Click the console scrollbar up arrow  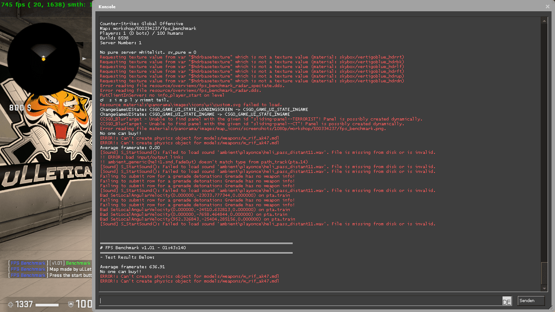(544, 20)
